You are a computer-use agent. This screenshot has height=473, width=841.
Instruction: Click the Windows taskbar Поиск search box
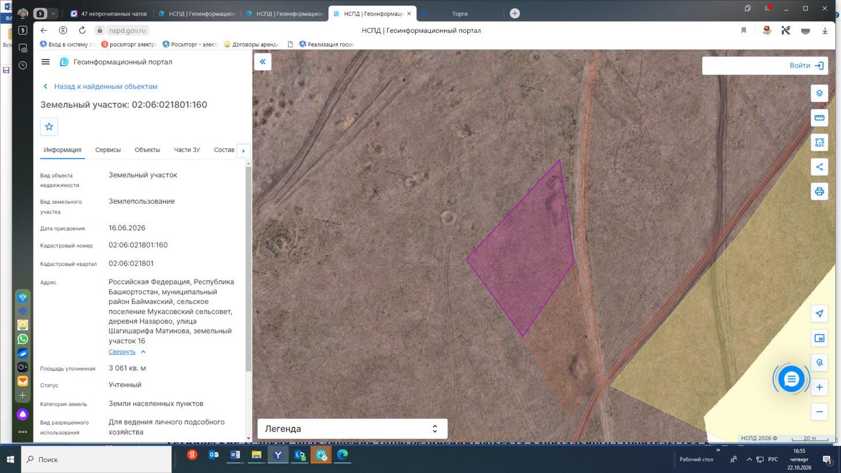pos(96,460)
